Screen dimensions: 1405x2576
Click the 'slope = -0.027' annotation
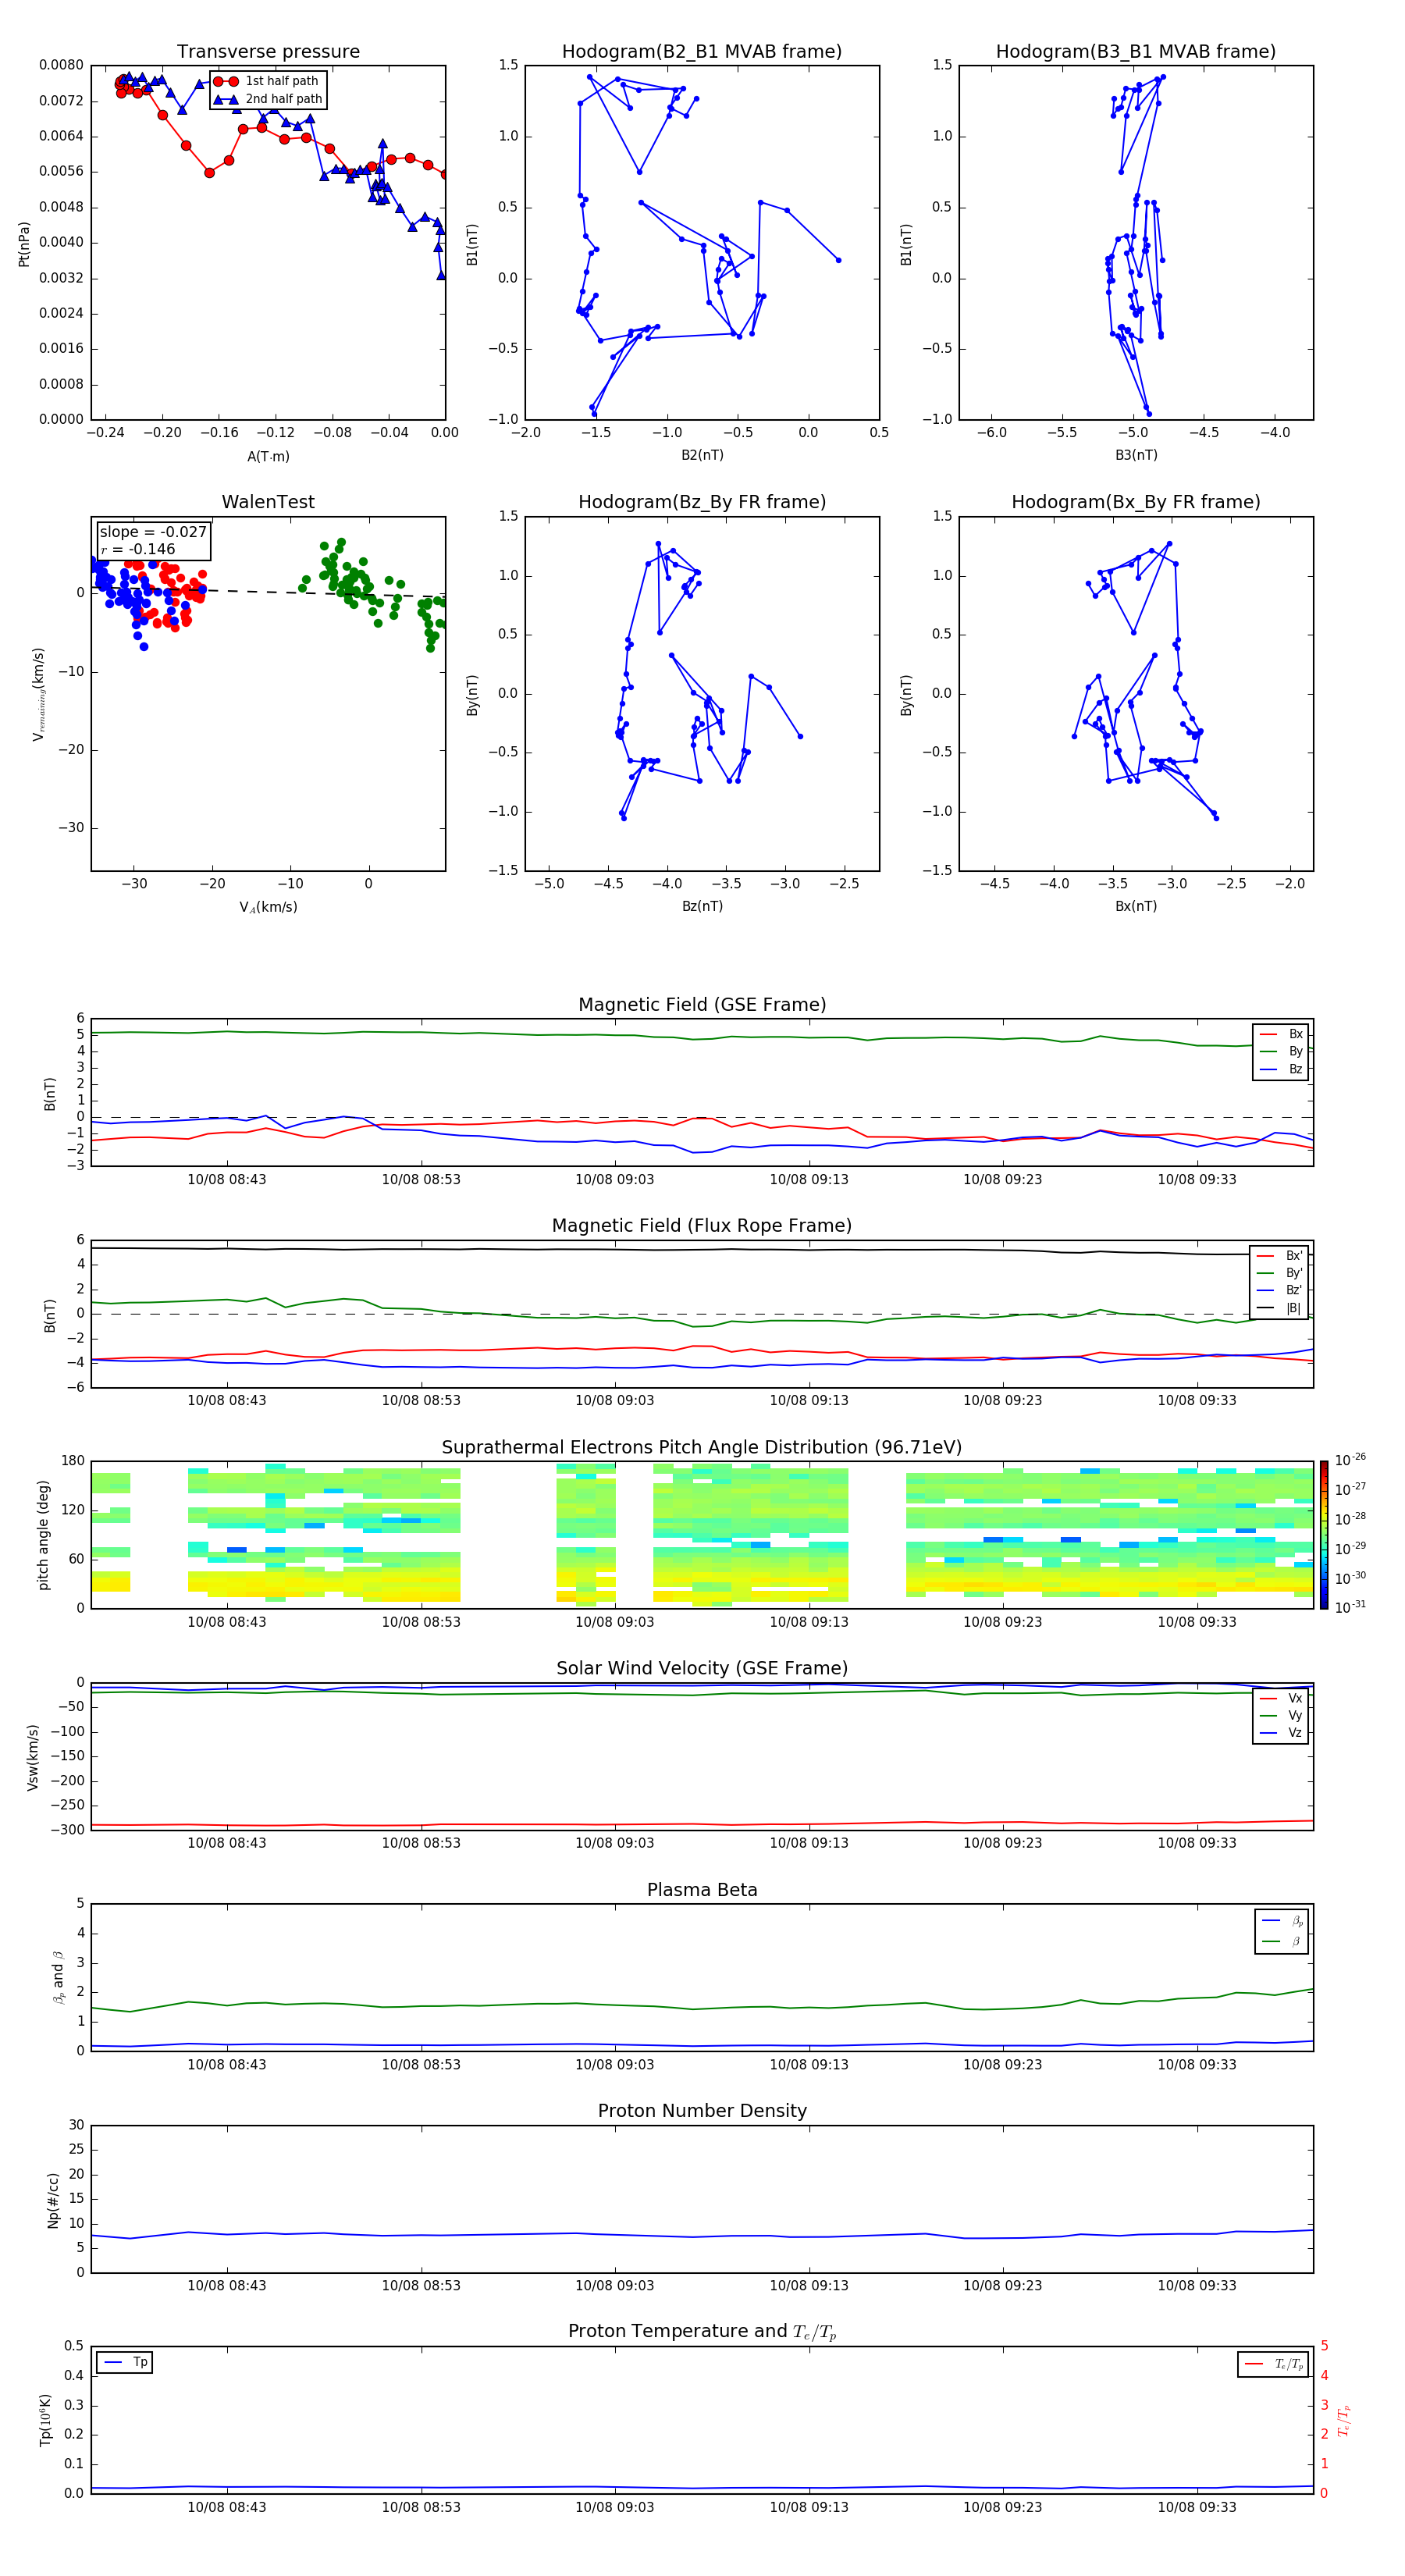tap(153, 532)
